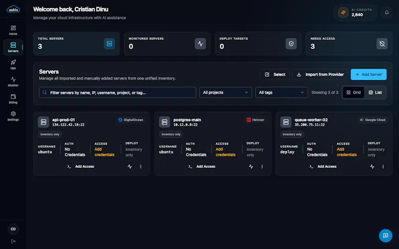Open the Servers sidebar section
Image resolution: width=399 pixels, height=249 pixels.
(13, 47)
